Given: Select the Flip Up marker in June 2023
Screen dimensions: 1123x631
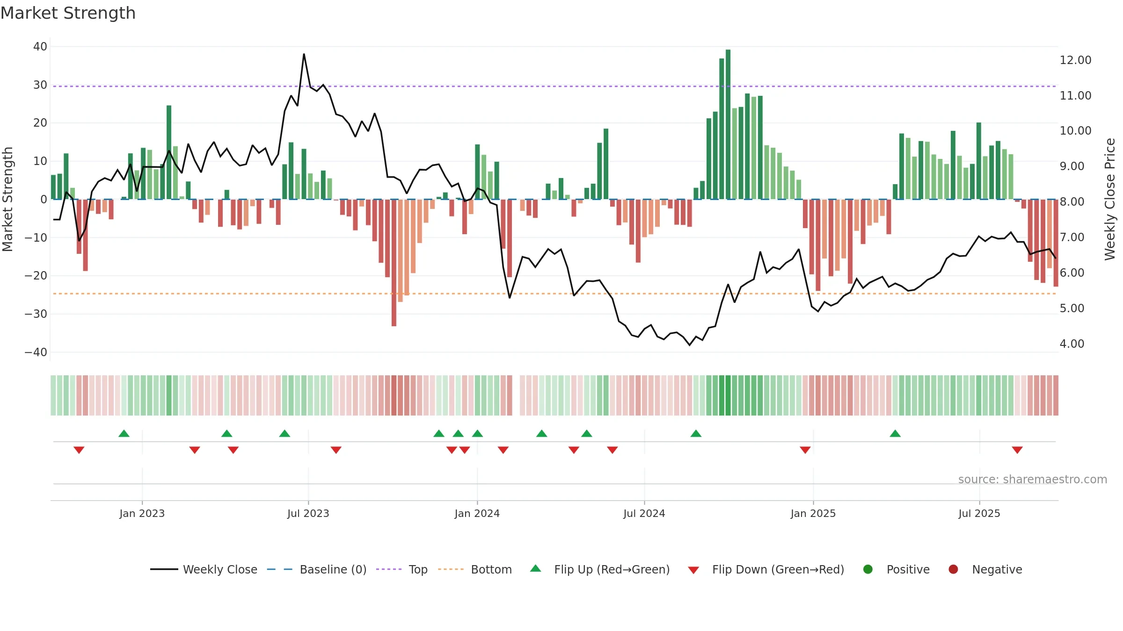Looking at the screenshot, I should tap(284, 433).
